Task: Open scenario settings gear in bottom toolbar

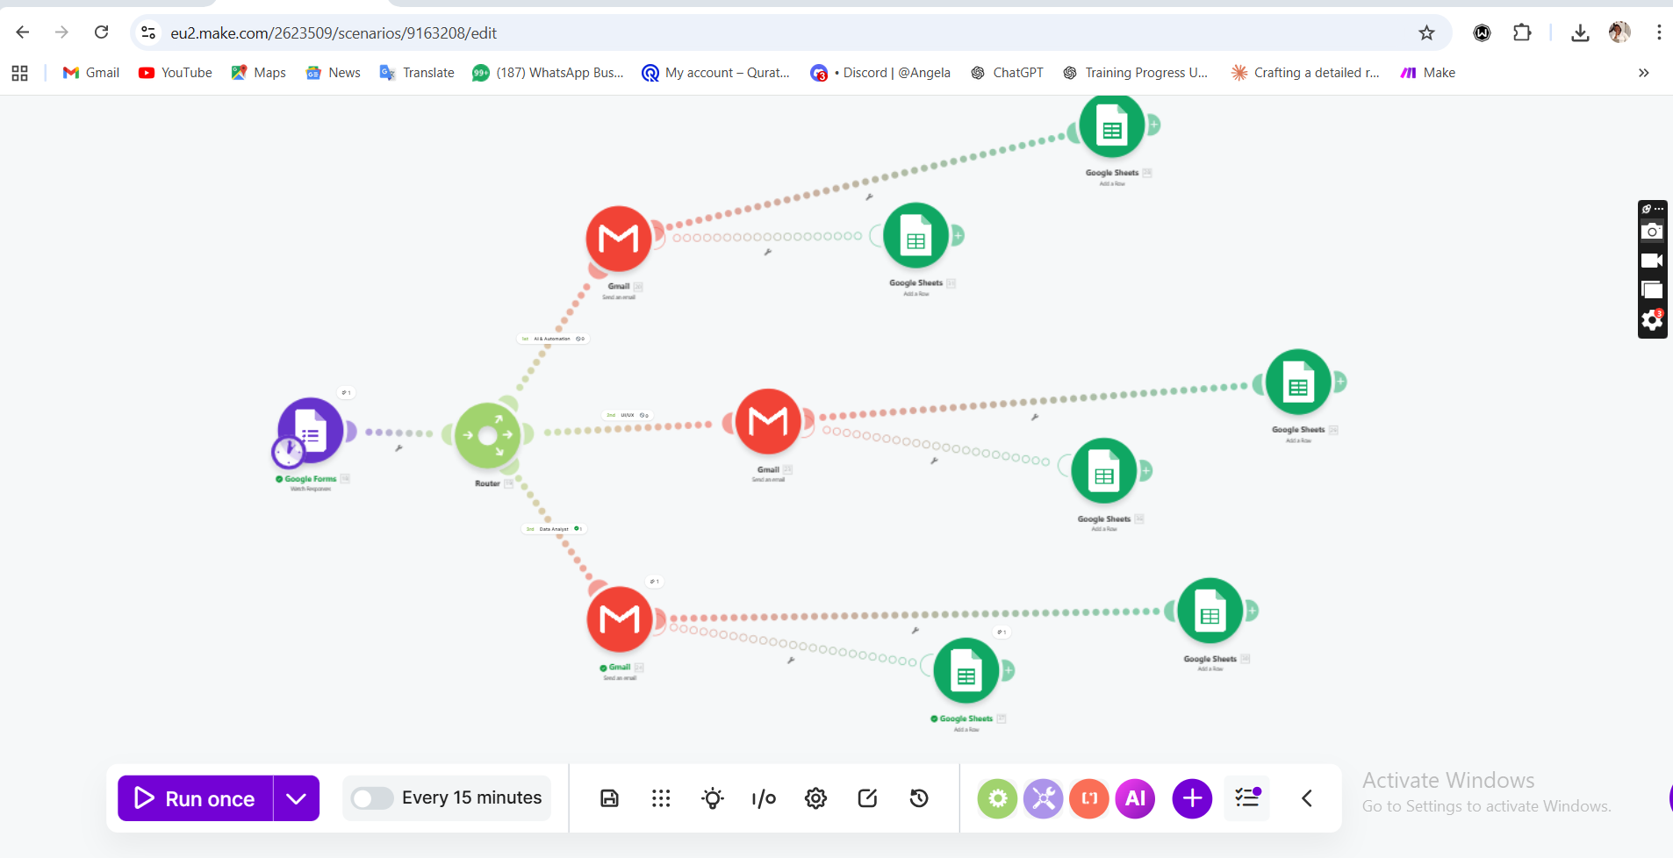Action: 816,798
